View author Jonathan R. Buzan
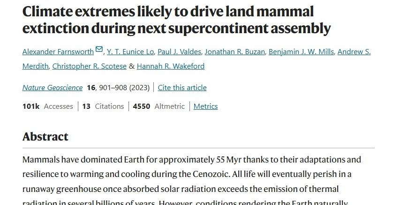 tap(234, 52)
